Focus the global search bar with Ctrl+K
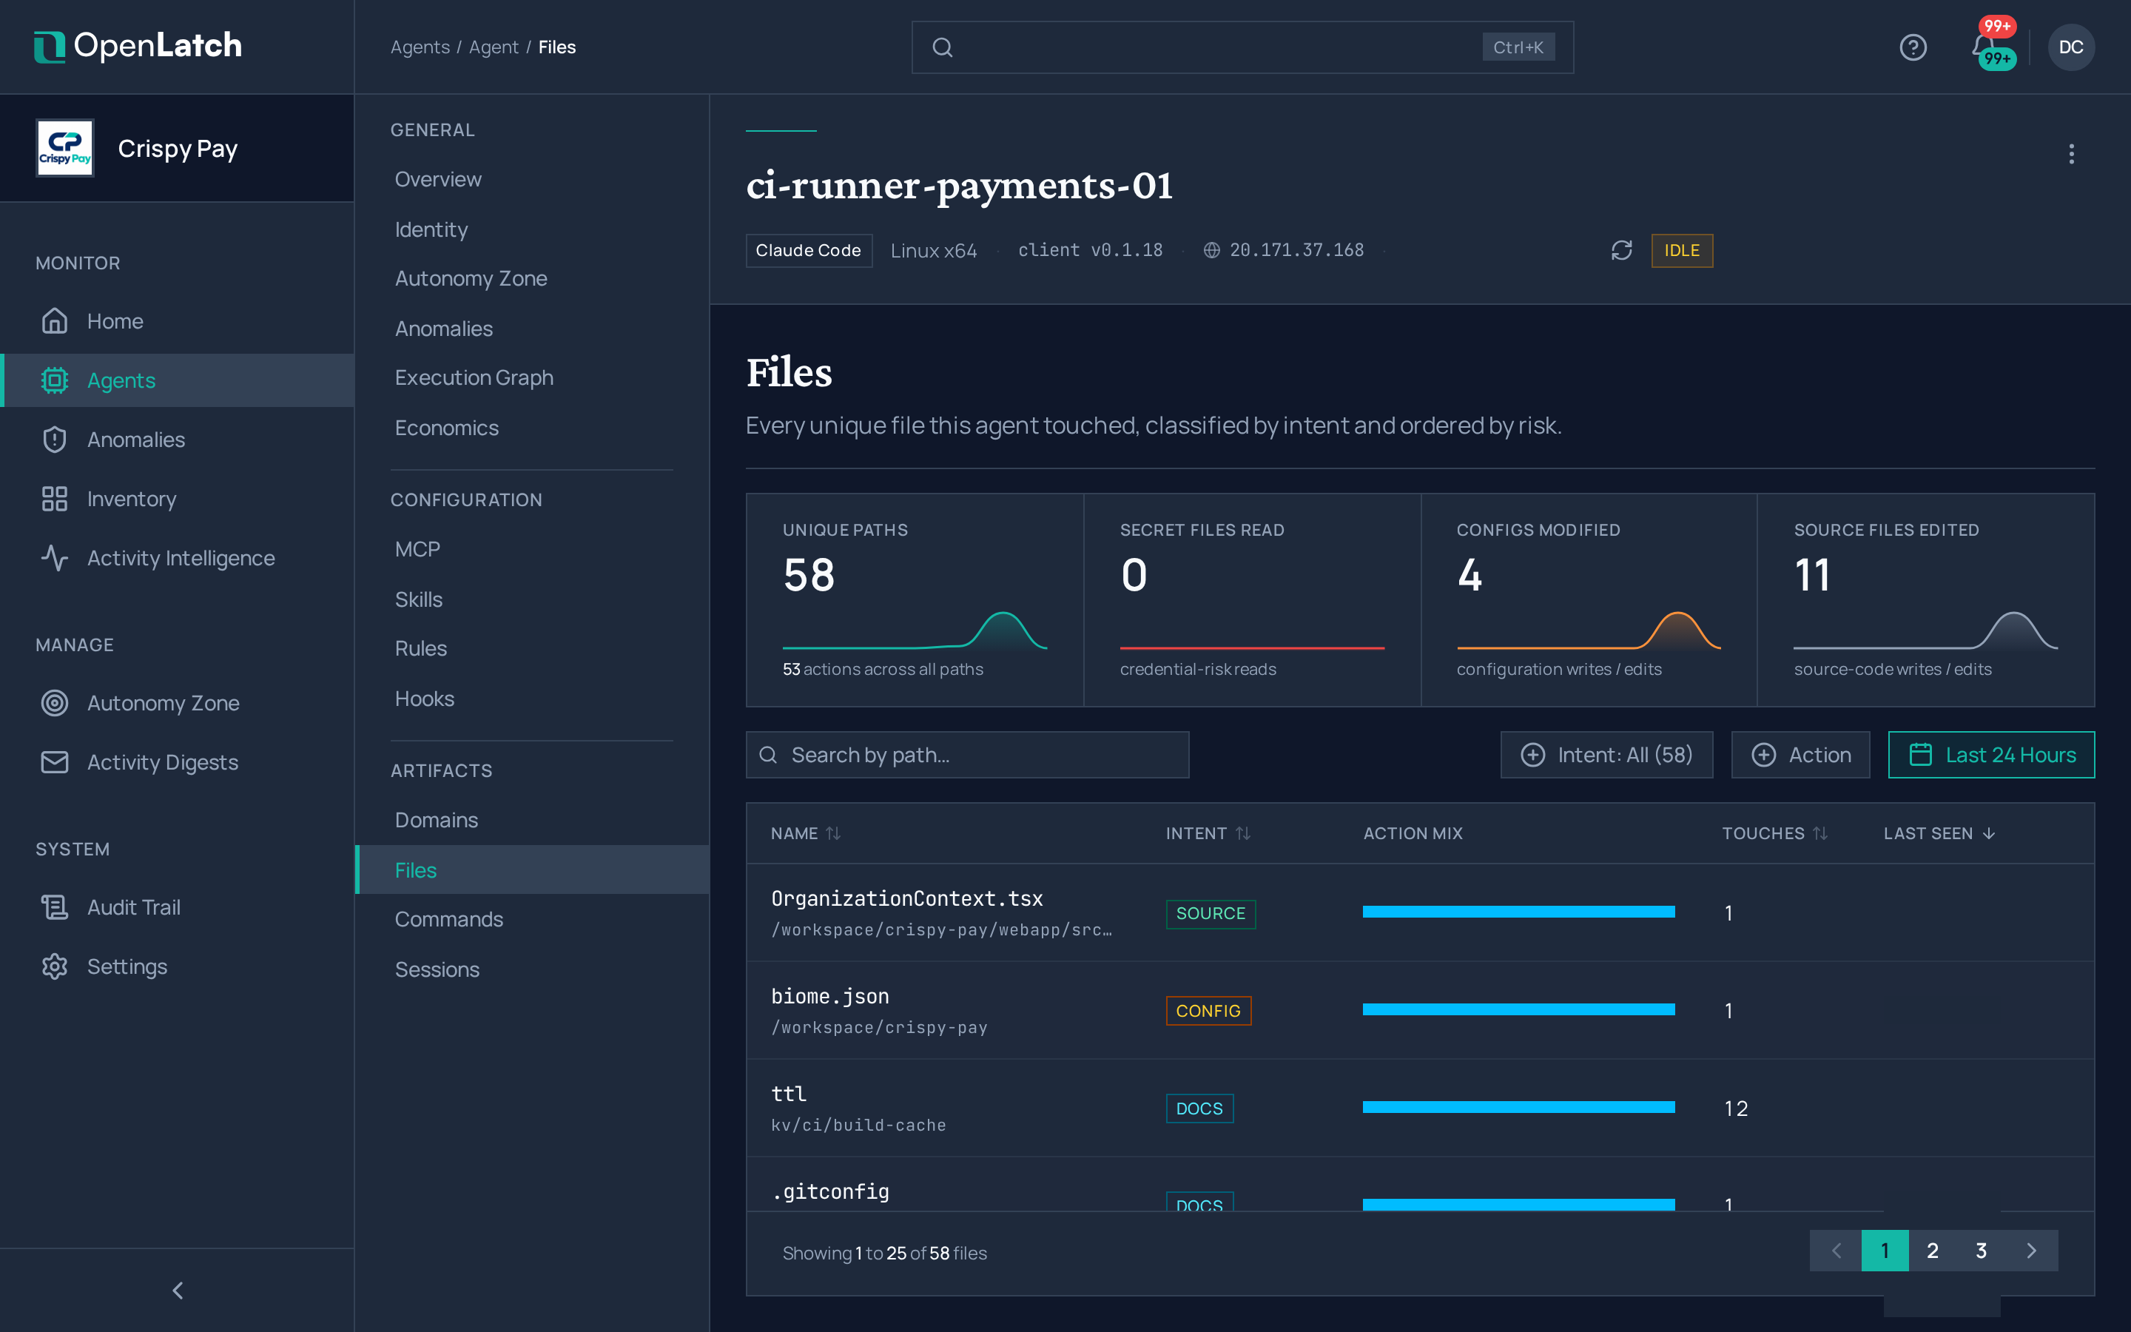The height and width of the screenshot is (1332, 2131). point(1242,47)
